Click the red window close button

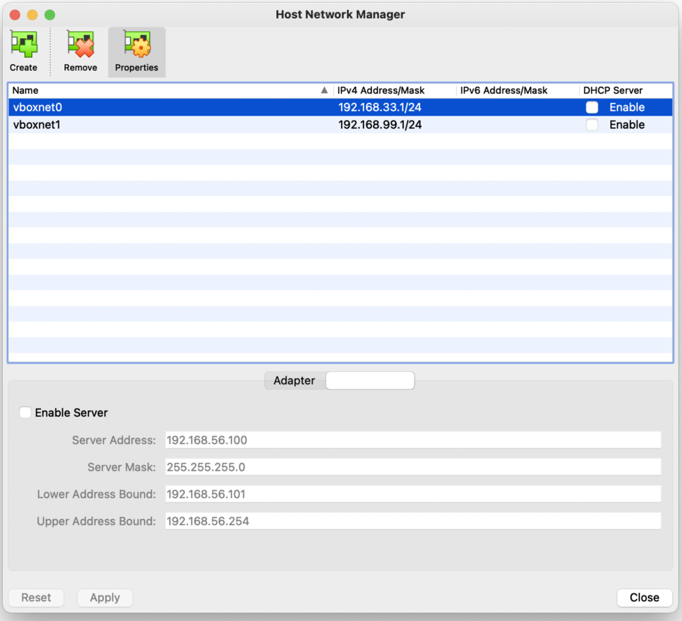[15, 15]
